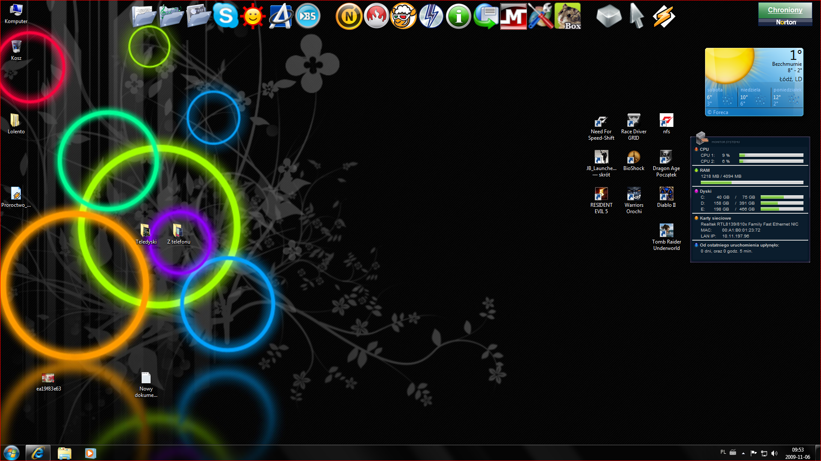Click the PL language indicator
821x461 pixels.
(x=723, y=452)
